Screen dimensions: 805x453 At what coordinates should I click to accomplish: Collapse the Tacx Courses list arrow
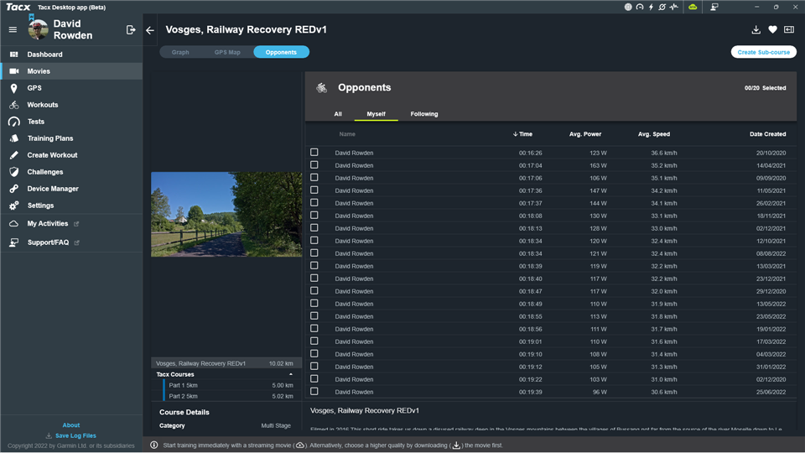291,374
